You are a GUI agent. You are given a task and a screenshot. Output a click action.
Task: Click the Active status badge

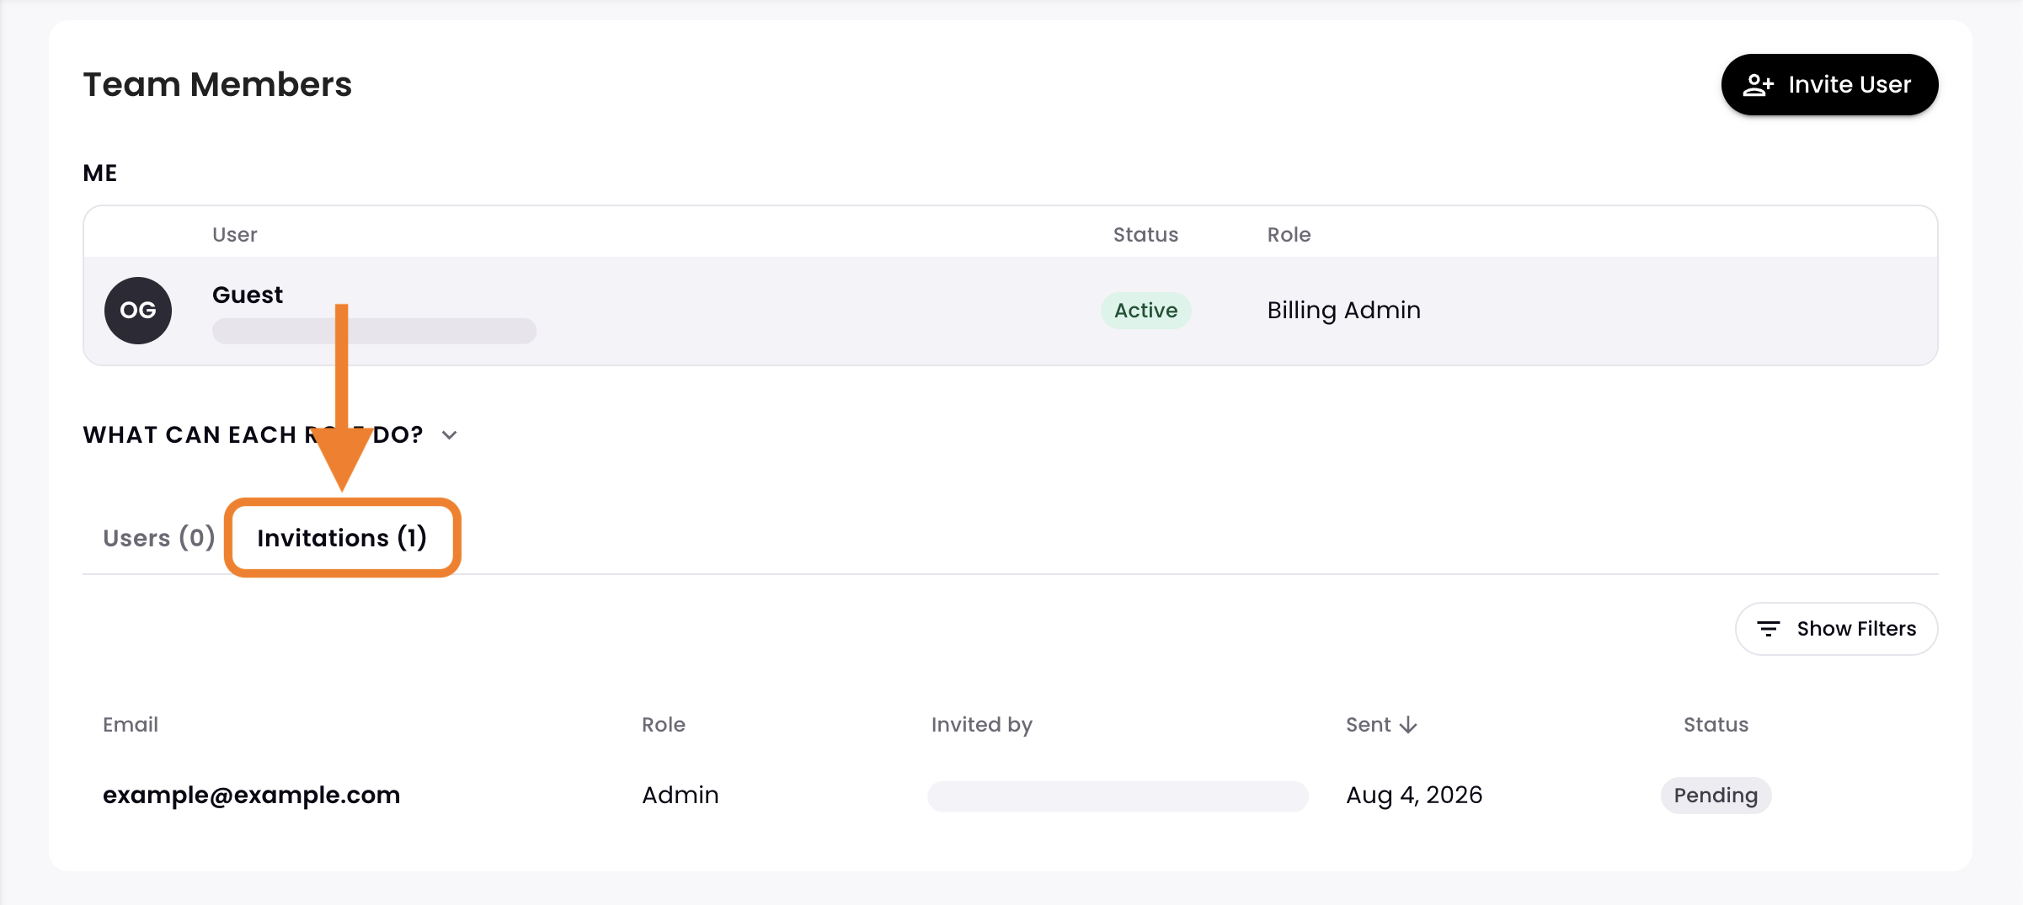[1145, 311]
